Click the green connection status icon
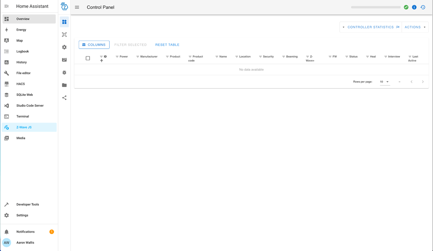Screen dimensions: 433x251 (x=405, y=7)
